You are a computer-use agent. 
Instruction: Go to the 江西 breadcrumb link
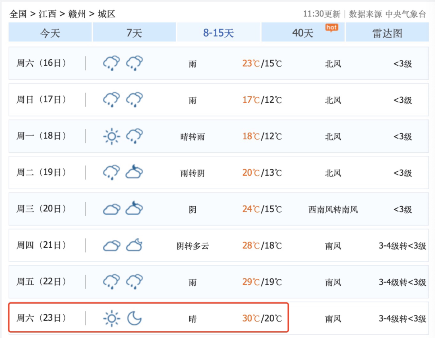48,14
